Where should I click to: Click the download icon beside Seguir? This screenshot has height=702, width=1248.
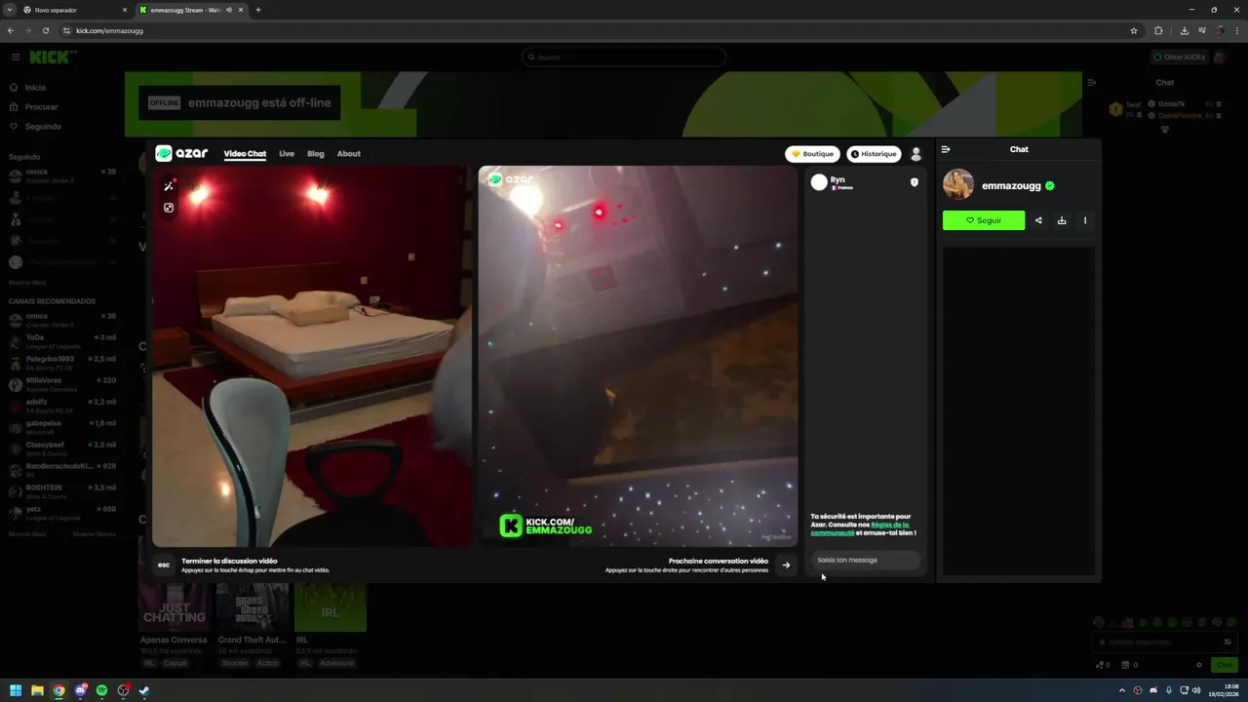1062,220
